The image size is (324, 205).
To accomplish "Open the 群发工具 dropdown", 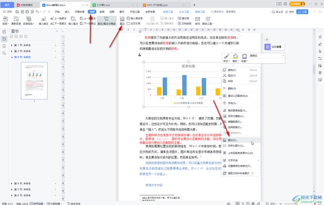I will (x=208, y=20).
